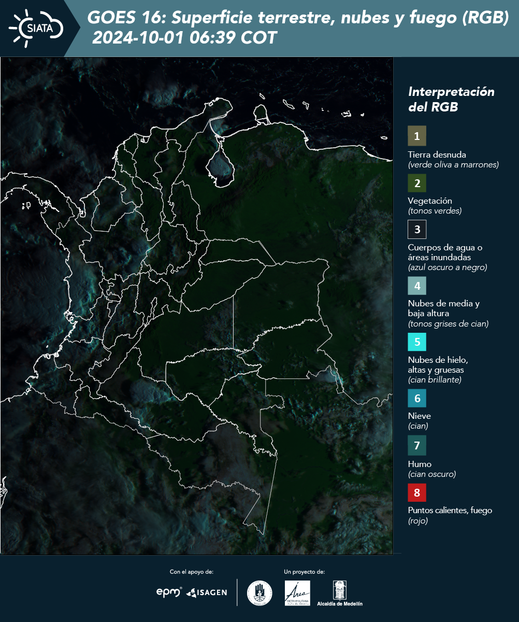The width and height of the screenshot is (519, 622).
Task: Select legend swatch 4 for Nubes de media altura
Action: pos(417,285)
